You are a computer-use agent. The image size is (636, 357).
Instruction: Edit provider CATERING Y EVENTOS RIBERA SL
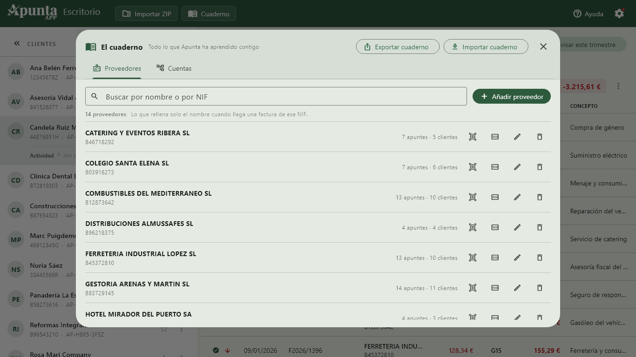click(517, 137)
